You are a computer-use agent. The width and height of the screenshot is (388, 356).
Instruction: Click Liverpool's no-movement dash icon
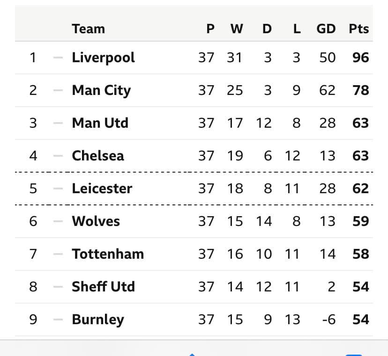click(x=58, y=58)
